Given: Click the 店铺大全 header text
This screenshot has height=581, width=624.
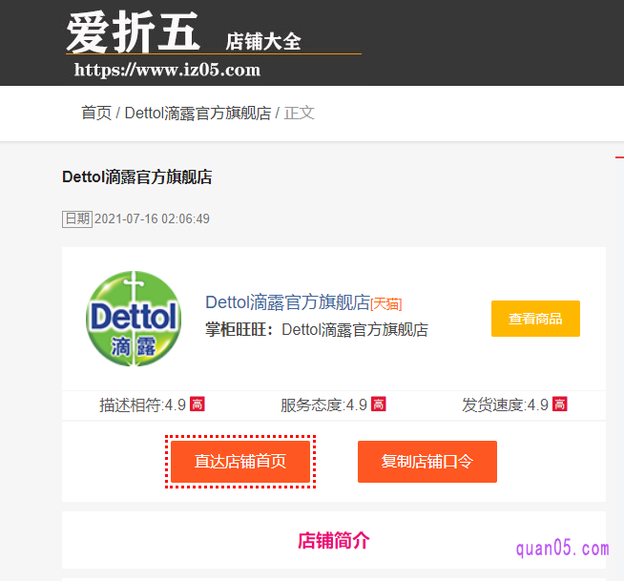Looking at the screenshot, I should [x=263, y=42].
